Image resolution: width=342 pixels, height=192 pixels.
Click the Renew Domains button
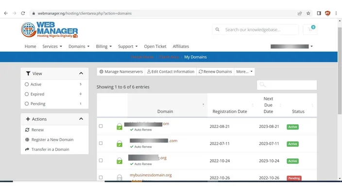click(215, 72)
